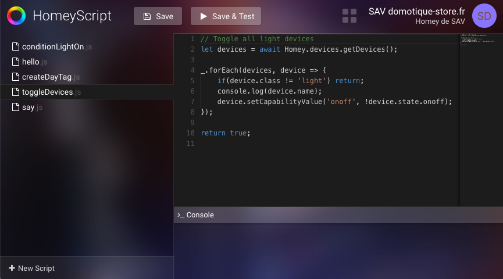This screenshot has height=279, width=503.
Task: Click the empty console output area
Action: [338, 251]
